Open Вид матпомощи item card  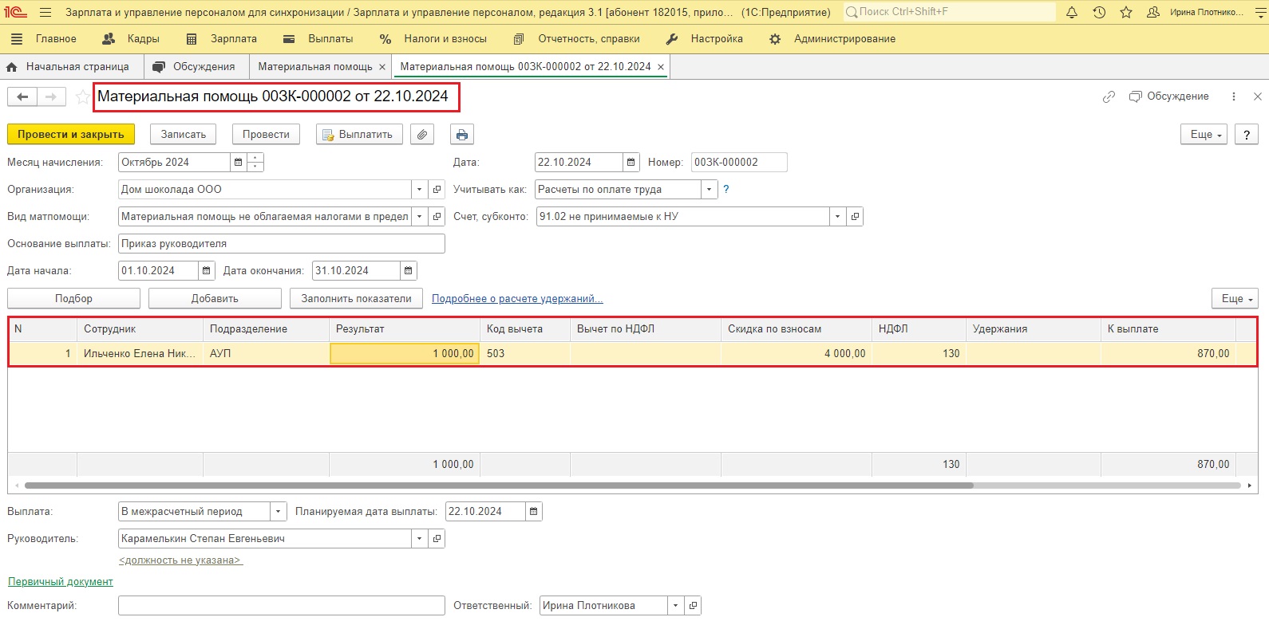click(x=437, y=217)
